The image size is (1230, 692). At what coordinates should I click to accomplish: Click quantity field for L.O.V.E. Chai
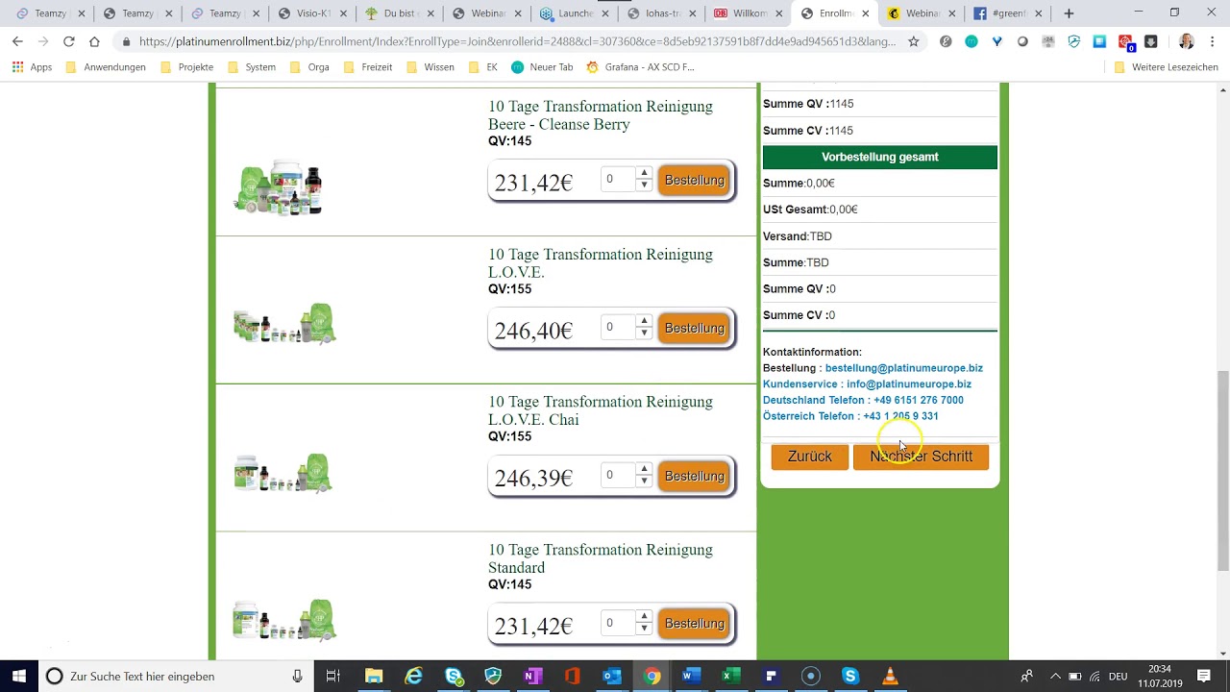click(x=619, y=476)
